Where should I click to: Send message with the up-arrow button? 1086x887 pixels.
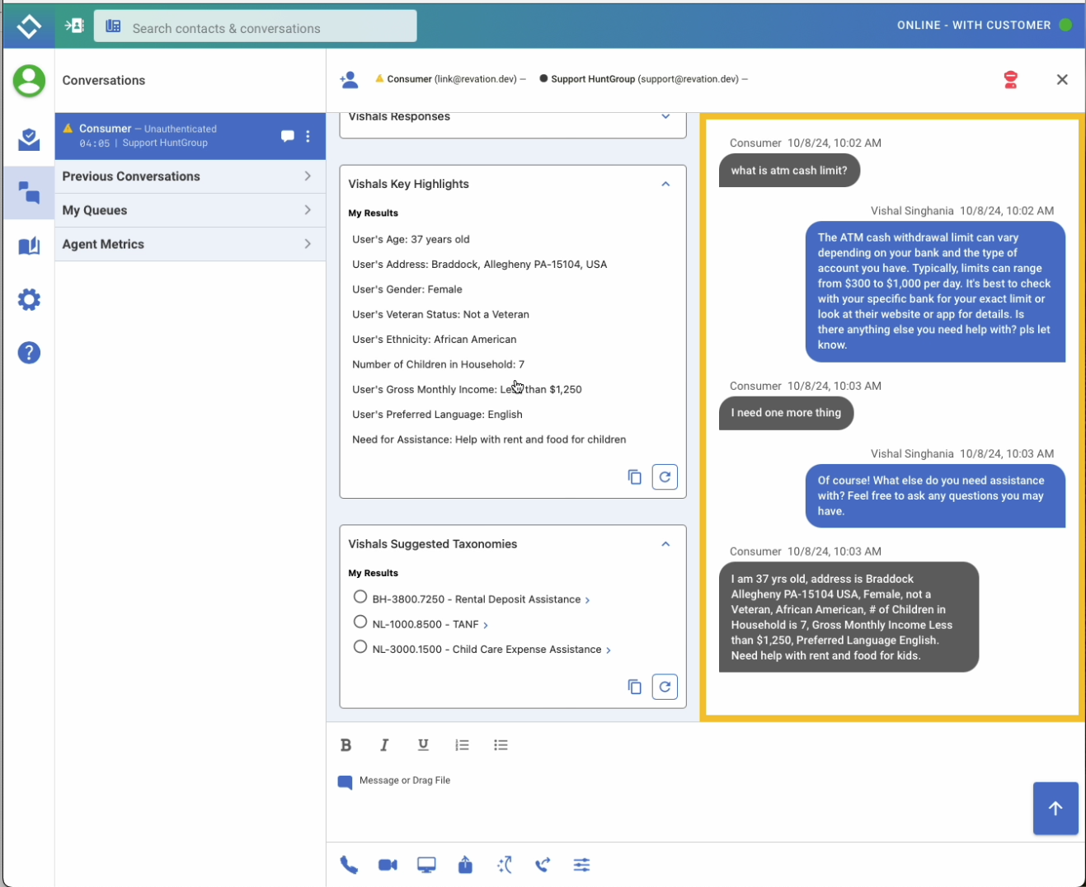point(1055,809)
